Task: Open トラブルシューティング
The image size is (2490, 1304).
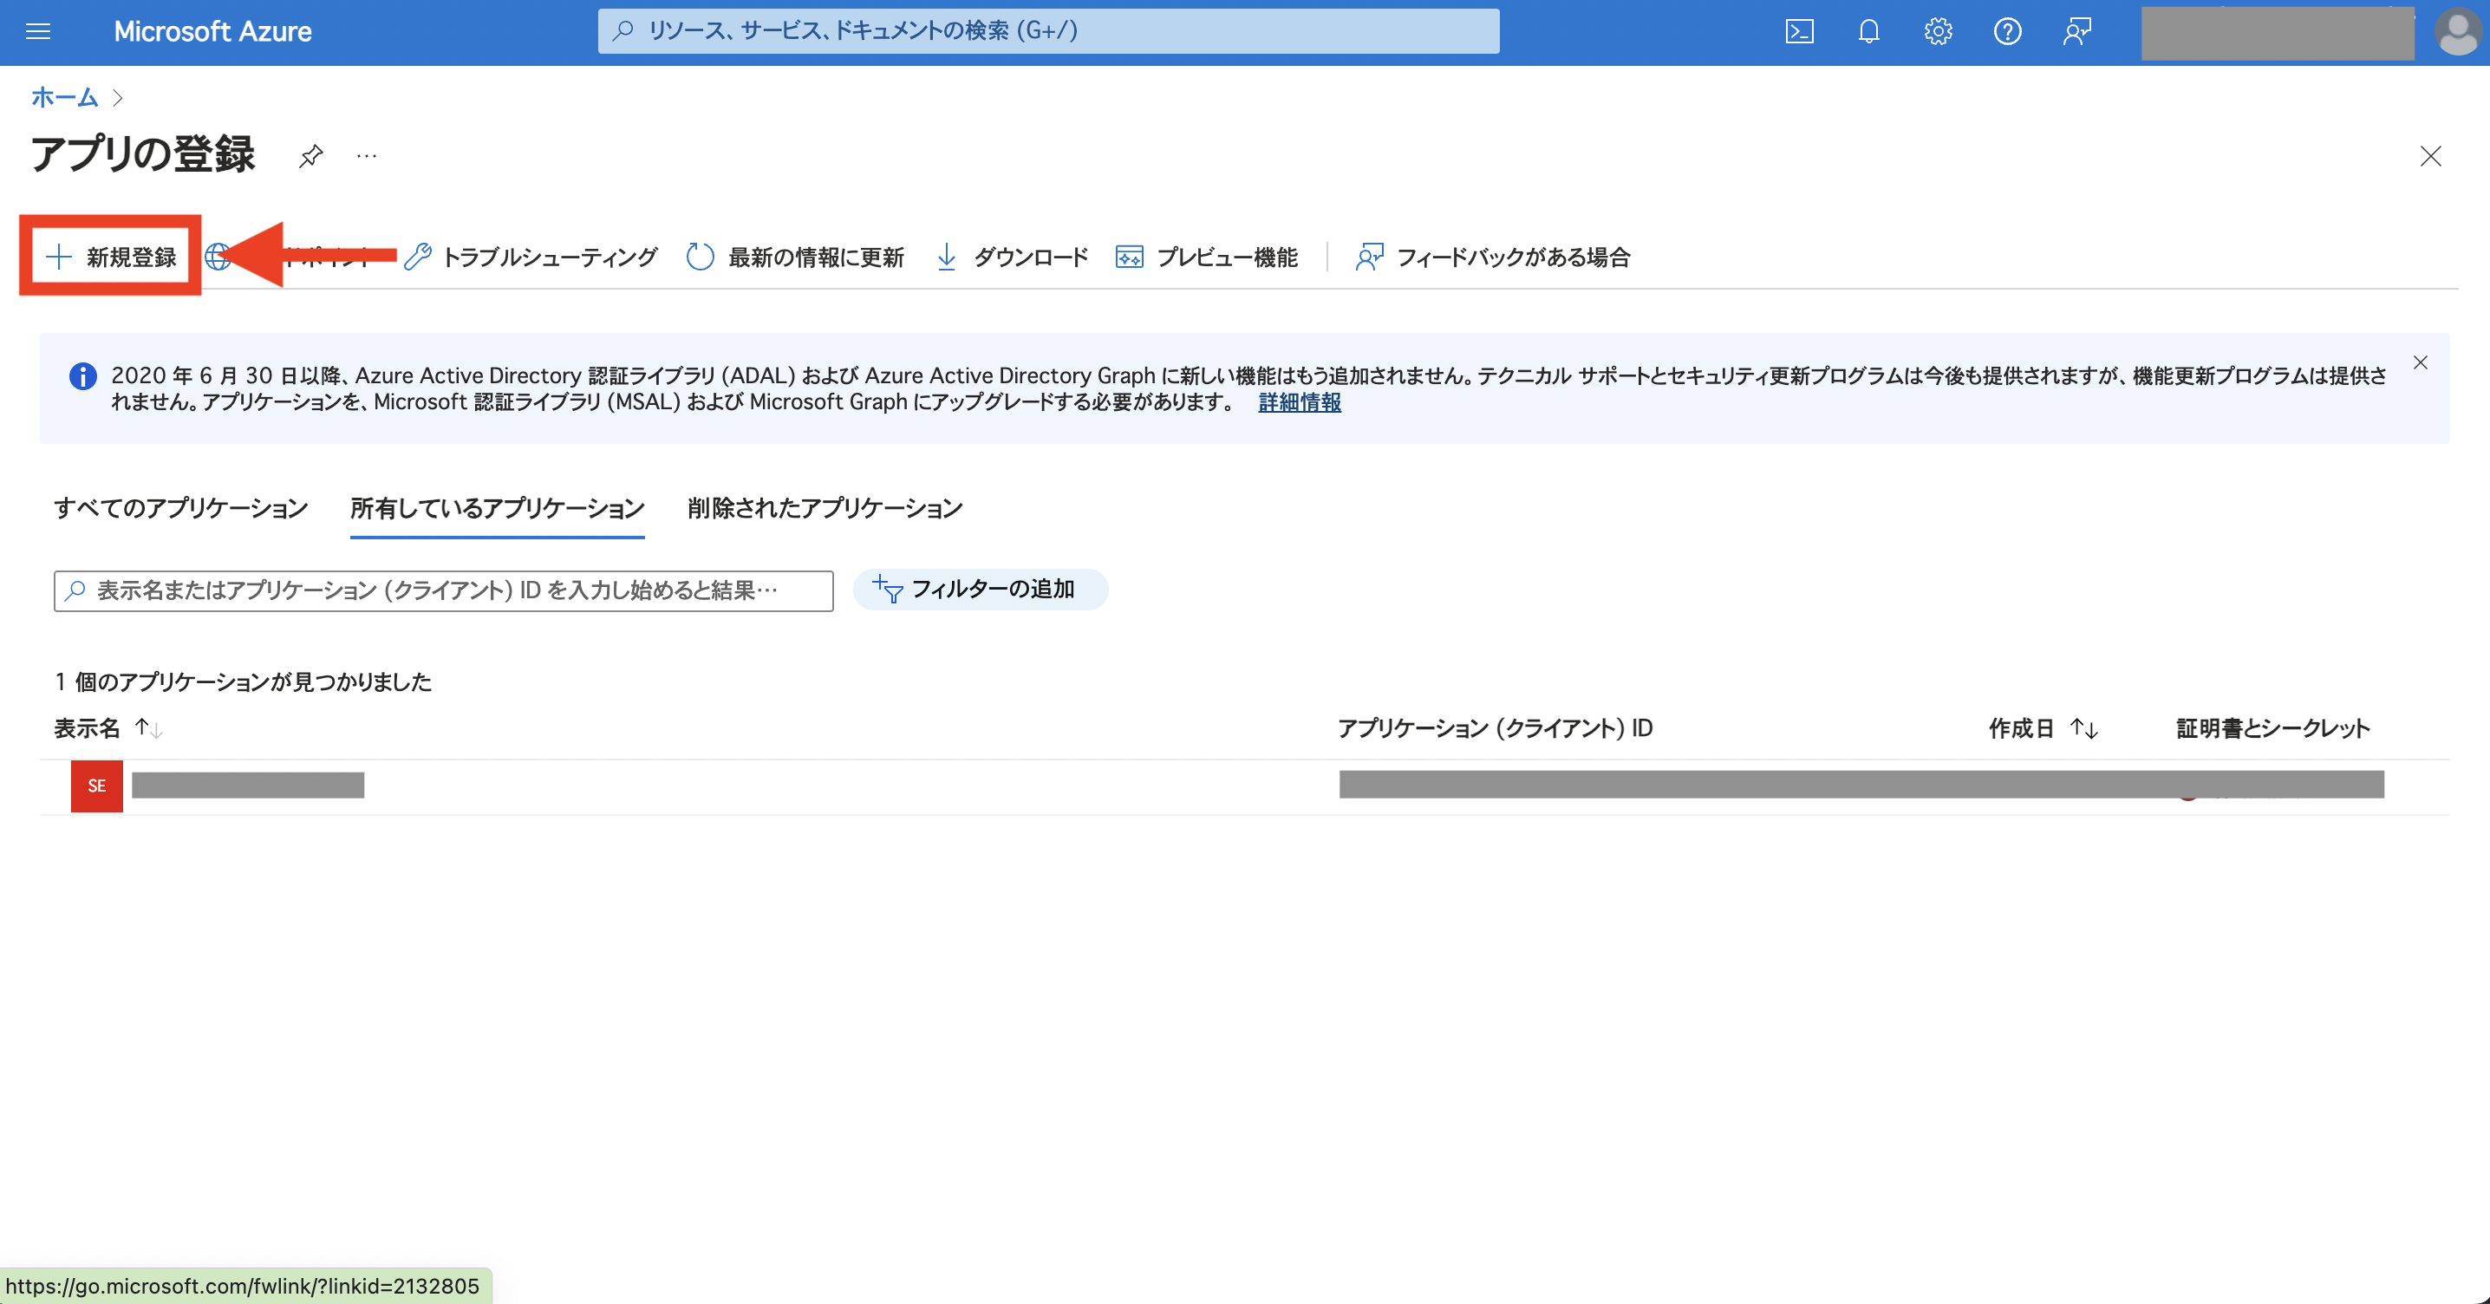Action: (x=530, y=258)
